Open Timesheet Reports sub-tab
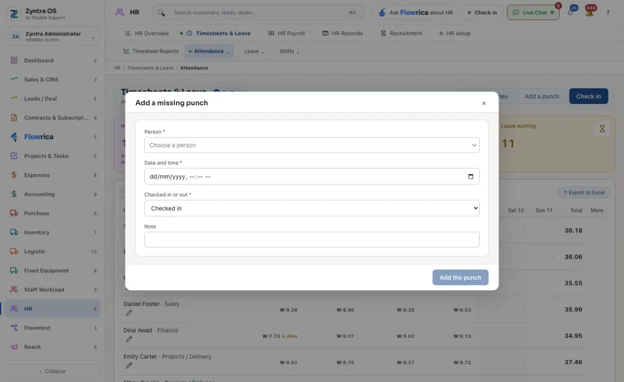624x382 pixels. point(151,51)
